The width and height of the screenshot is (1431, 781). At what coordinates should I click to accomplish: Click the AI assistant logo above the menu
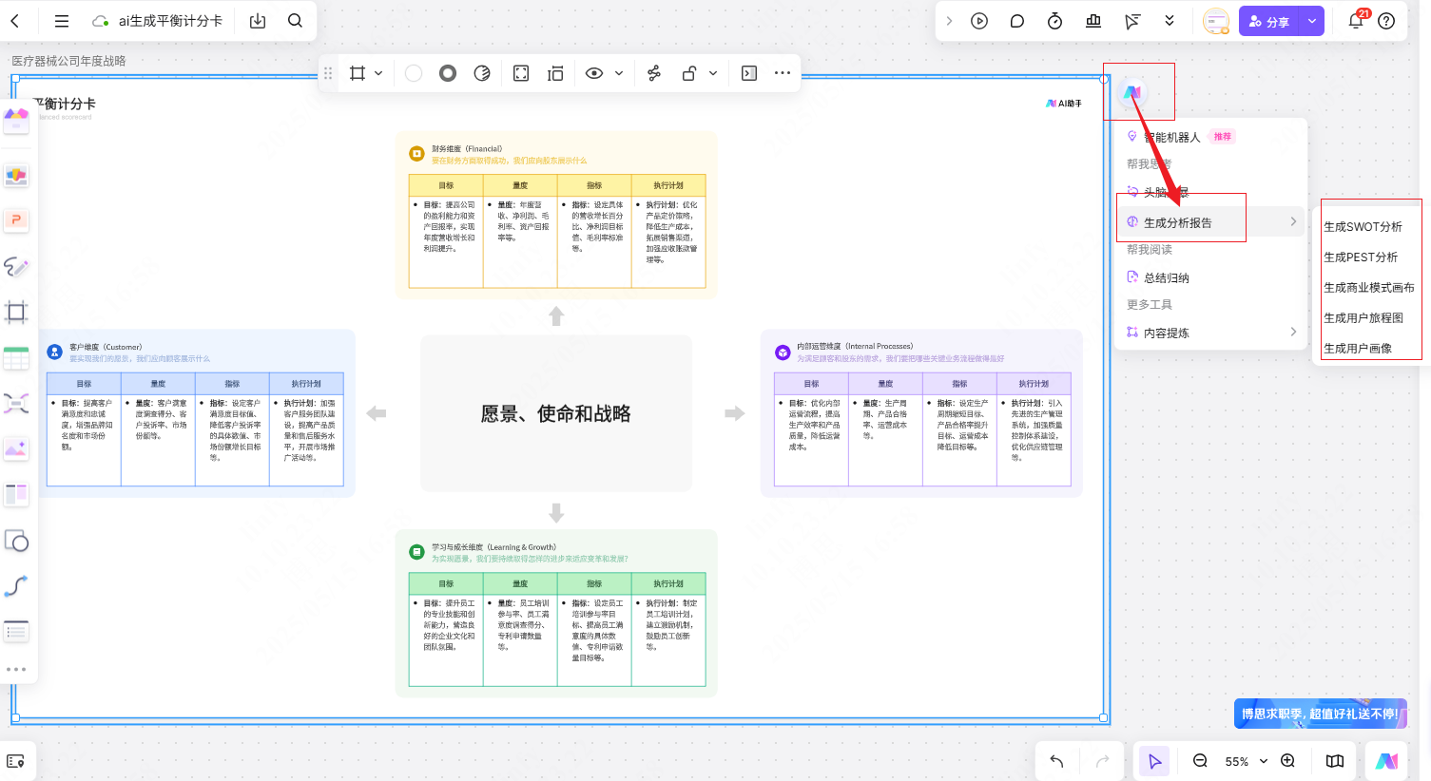pos(1131,92)
